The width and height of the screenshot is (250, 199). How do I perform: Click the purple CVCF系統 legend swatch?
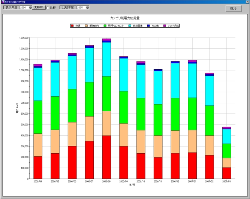(165, 26)
